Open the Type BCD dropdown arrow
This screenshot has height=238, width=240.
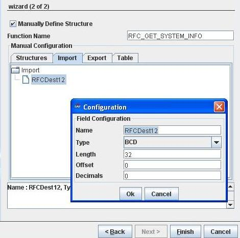tap(217, 142)
